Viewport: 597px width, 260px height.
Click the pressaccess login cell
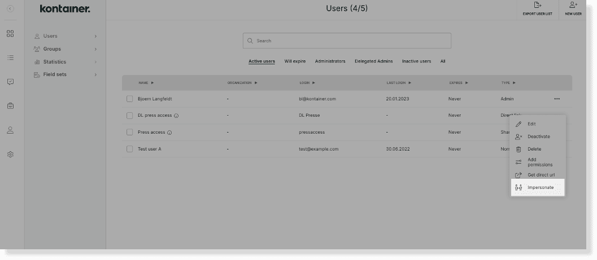(x=312, y=133)
